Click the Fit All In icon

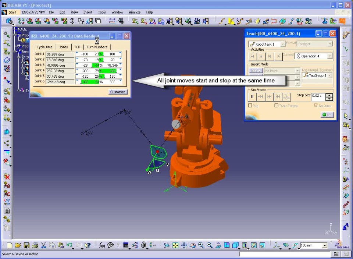tap(175, 245)
